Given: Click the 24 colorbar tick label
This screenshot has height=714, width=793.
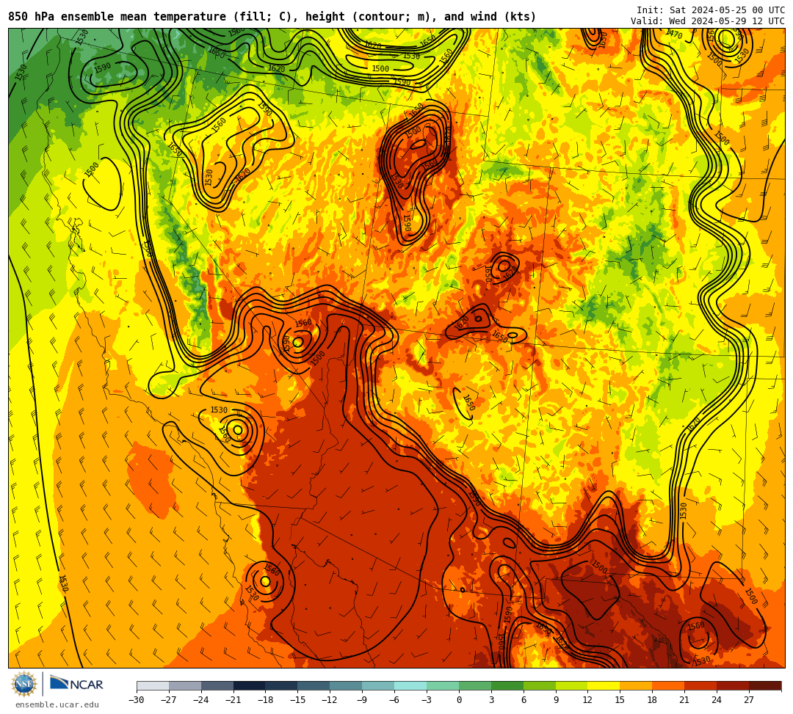Looking at the screenshot, I should (717, 700).
